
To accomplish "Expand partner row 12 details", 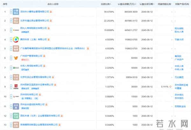I will (x=11, y=116).
